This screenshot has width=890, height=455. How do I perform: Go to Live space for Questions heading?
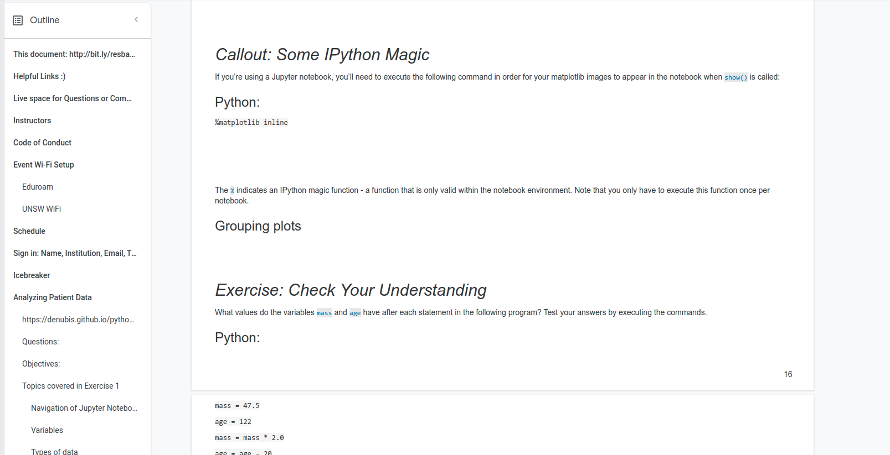coord(72,98)
